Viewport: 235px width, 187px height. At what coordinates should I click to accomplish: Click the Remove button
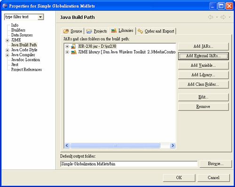pyautogui.click(x=204, y=106)
